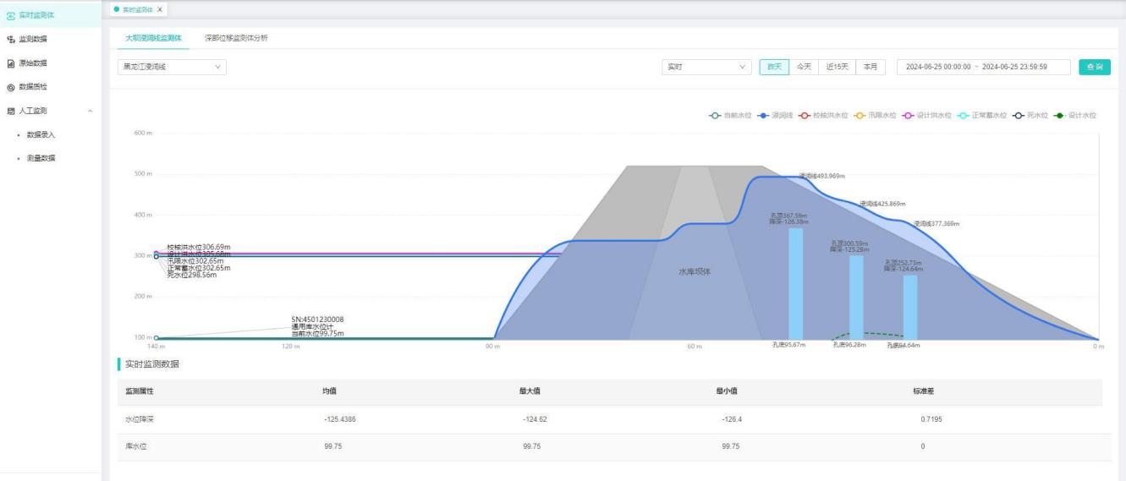Collapse the 人工监测 menu group
The height and width of the screenshot is (481, 1126).
pyautogui.click(x=91, y=111)
